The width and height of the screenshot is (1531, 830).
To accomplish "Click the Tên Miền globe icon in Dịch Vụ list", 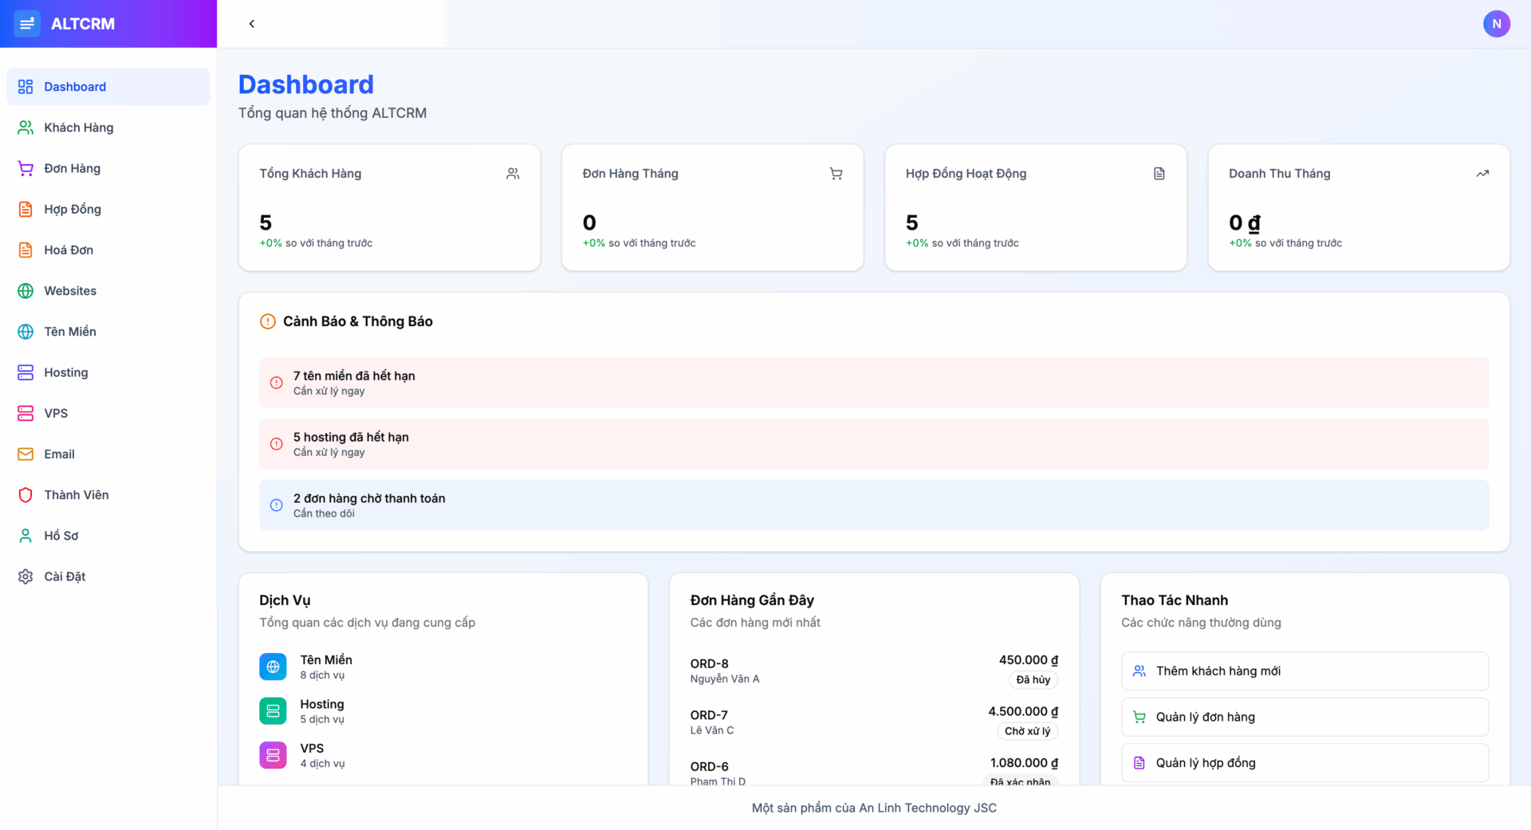I will (273, 666).
